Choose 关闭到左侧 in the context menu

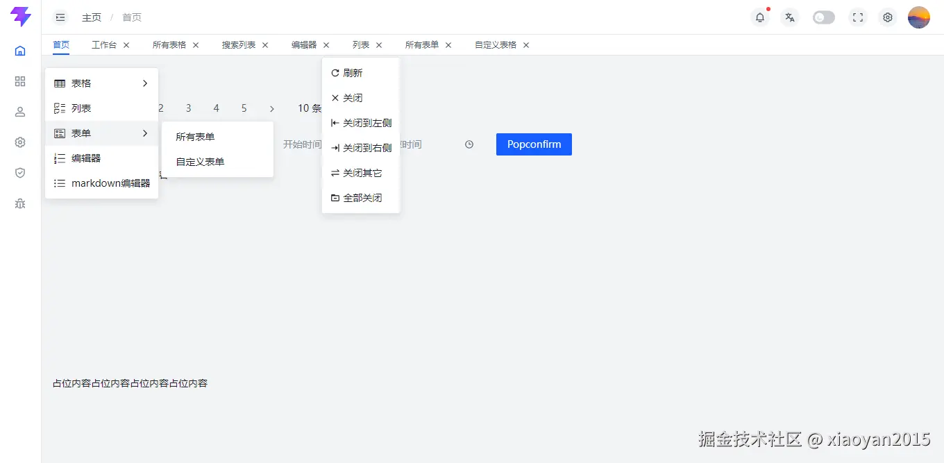(361, 123)
